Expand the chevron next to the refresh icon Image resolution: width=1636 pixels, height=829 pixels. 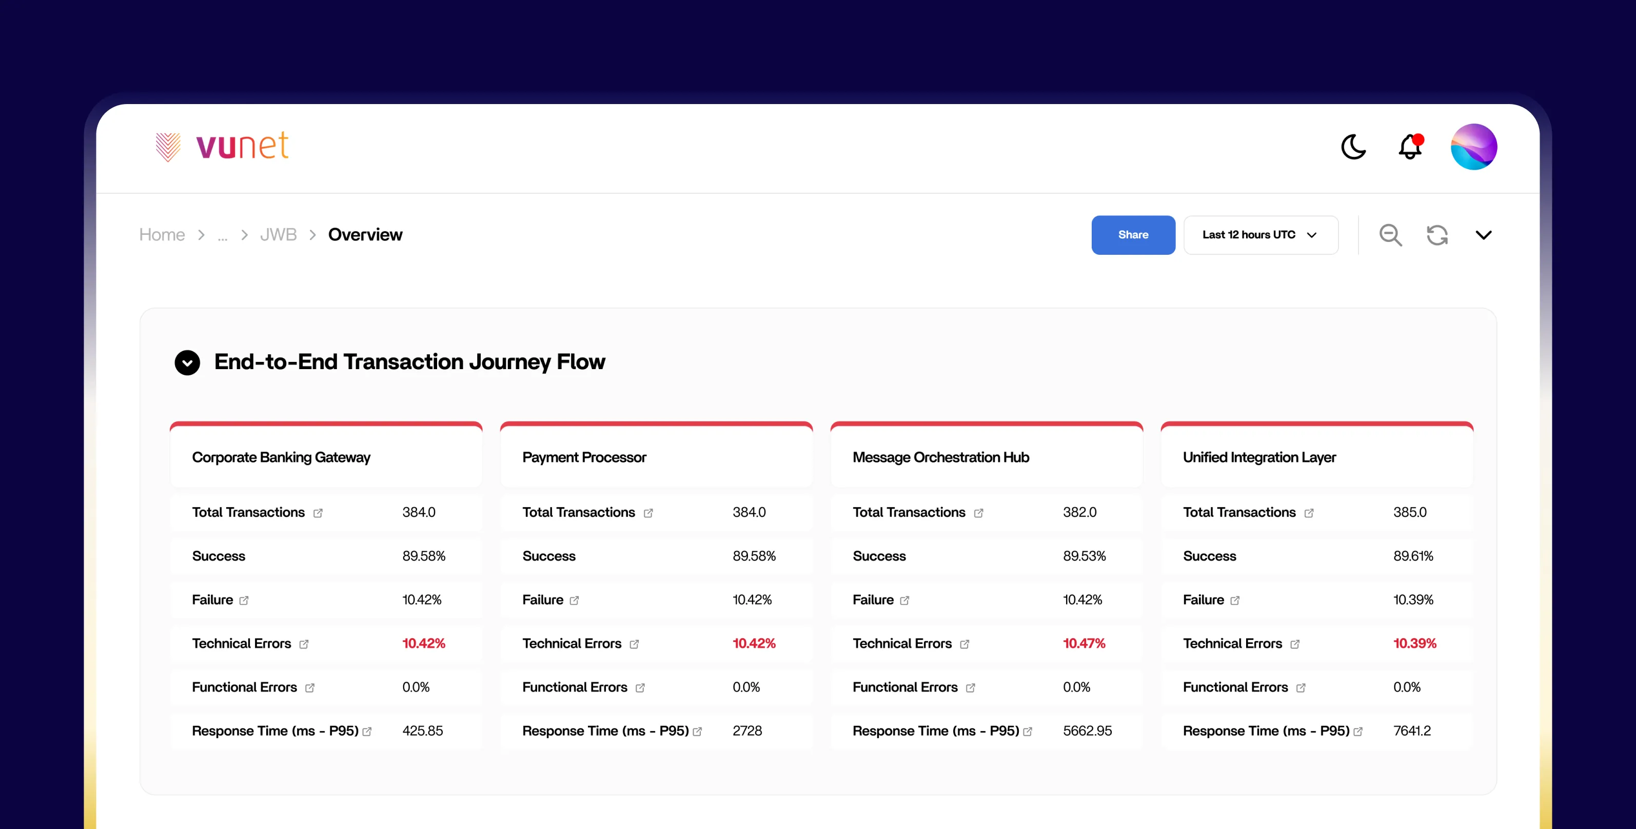[x=1483, y=235]
